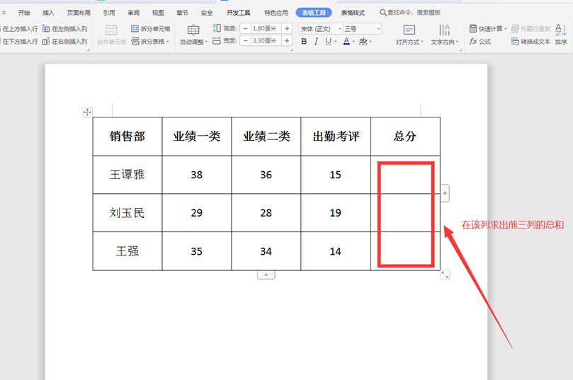Open the Special Features tab
Viewport: 573px width, 380px height.
(276, 13)
